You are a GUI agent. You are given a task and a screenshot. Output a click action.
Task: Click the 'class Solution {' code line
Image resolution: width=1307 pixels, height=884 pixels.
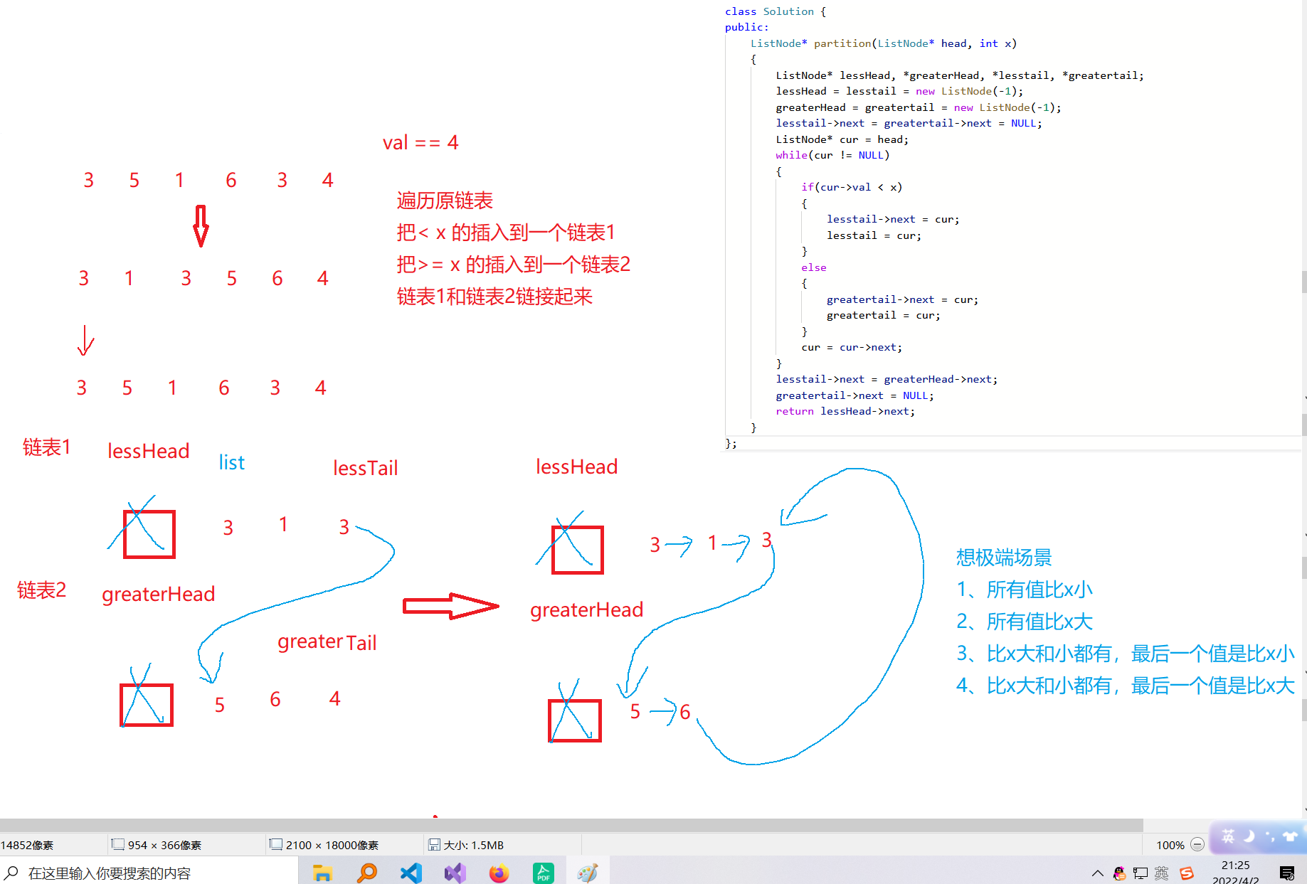[x=776, y=11]
